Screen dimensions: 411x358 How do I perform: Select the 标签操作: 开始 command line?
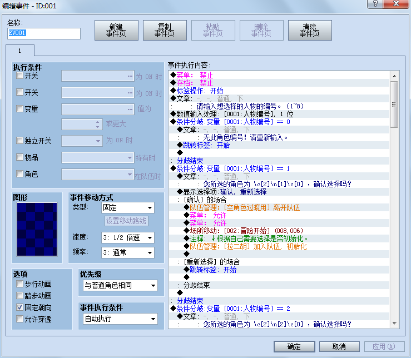pos(279,91)
